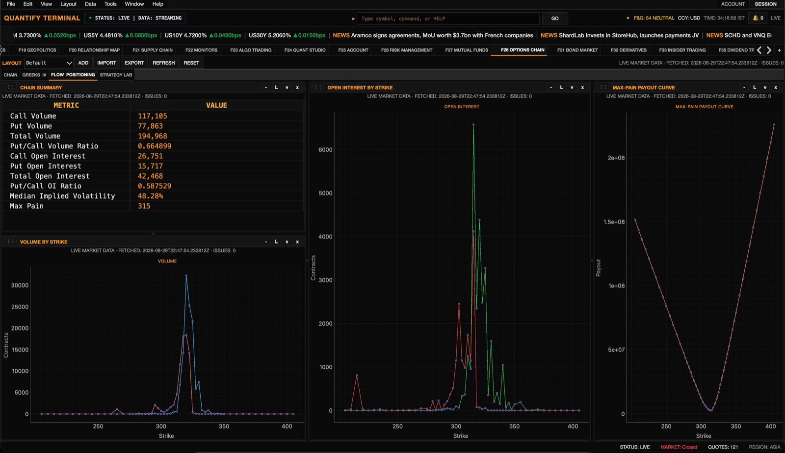Open the Help menu
This screenshot has width=785, height=453.
click(157, 4)
